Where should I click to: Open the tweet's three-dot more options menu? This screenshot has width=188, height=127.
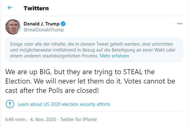click(x=179, y=24)
